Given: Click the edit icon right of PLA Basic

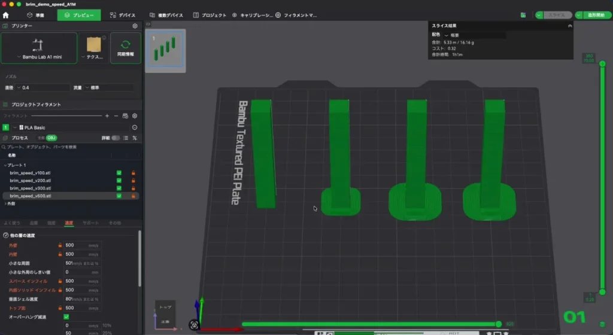Looking at the screenshot, I should [135, 127].
